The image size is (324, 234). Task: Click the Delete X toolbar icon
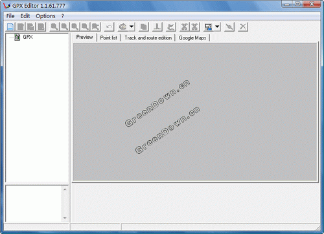tap(243, 27)
